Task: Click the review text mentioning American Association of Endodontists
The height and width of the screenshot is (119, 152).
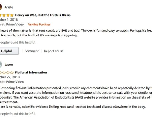Action: [76, 97]
